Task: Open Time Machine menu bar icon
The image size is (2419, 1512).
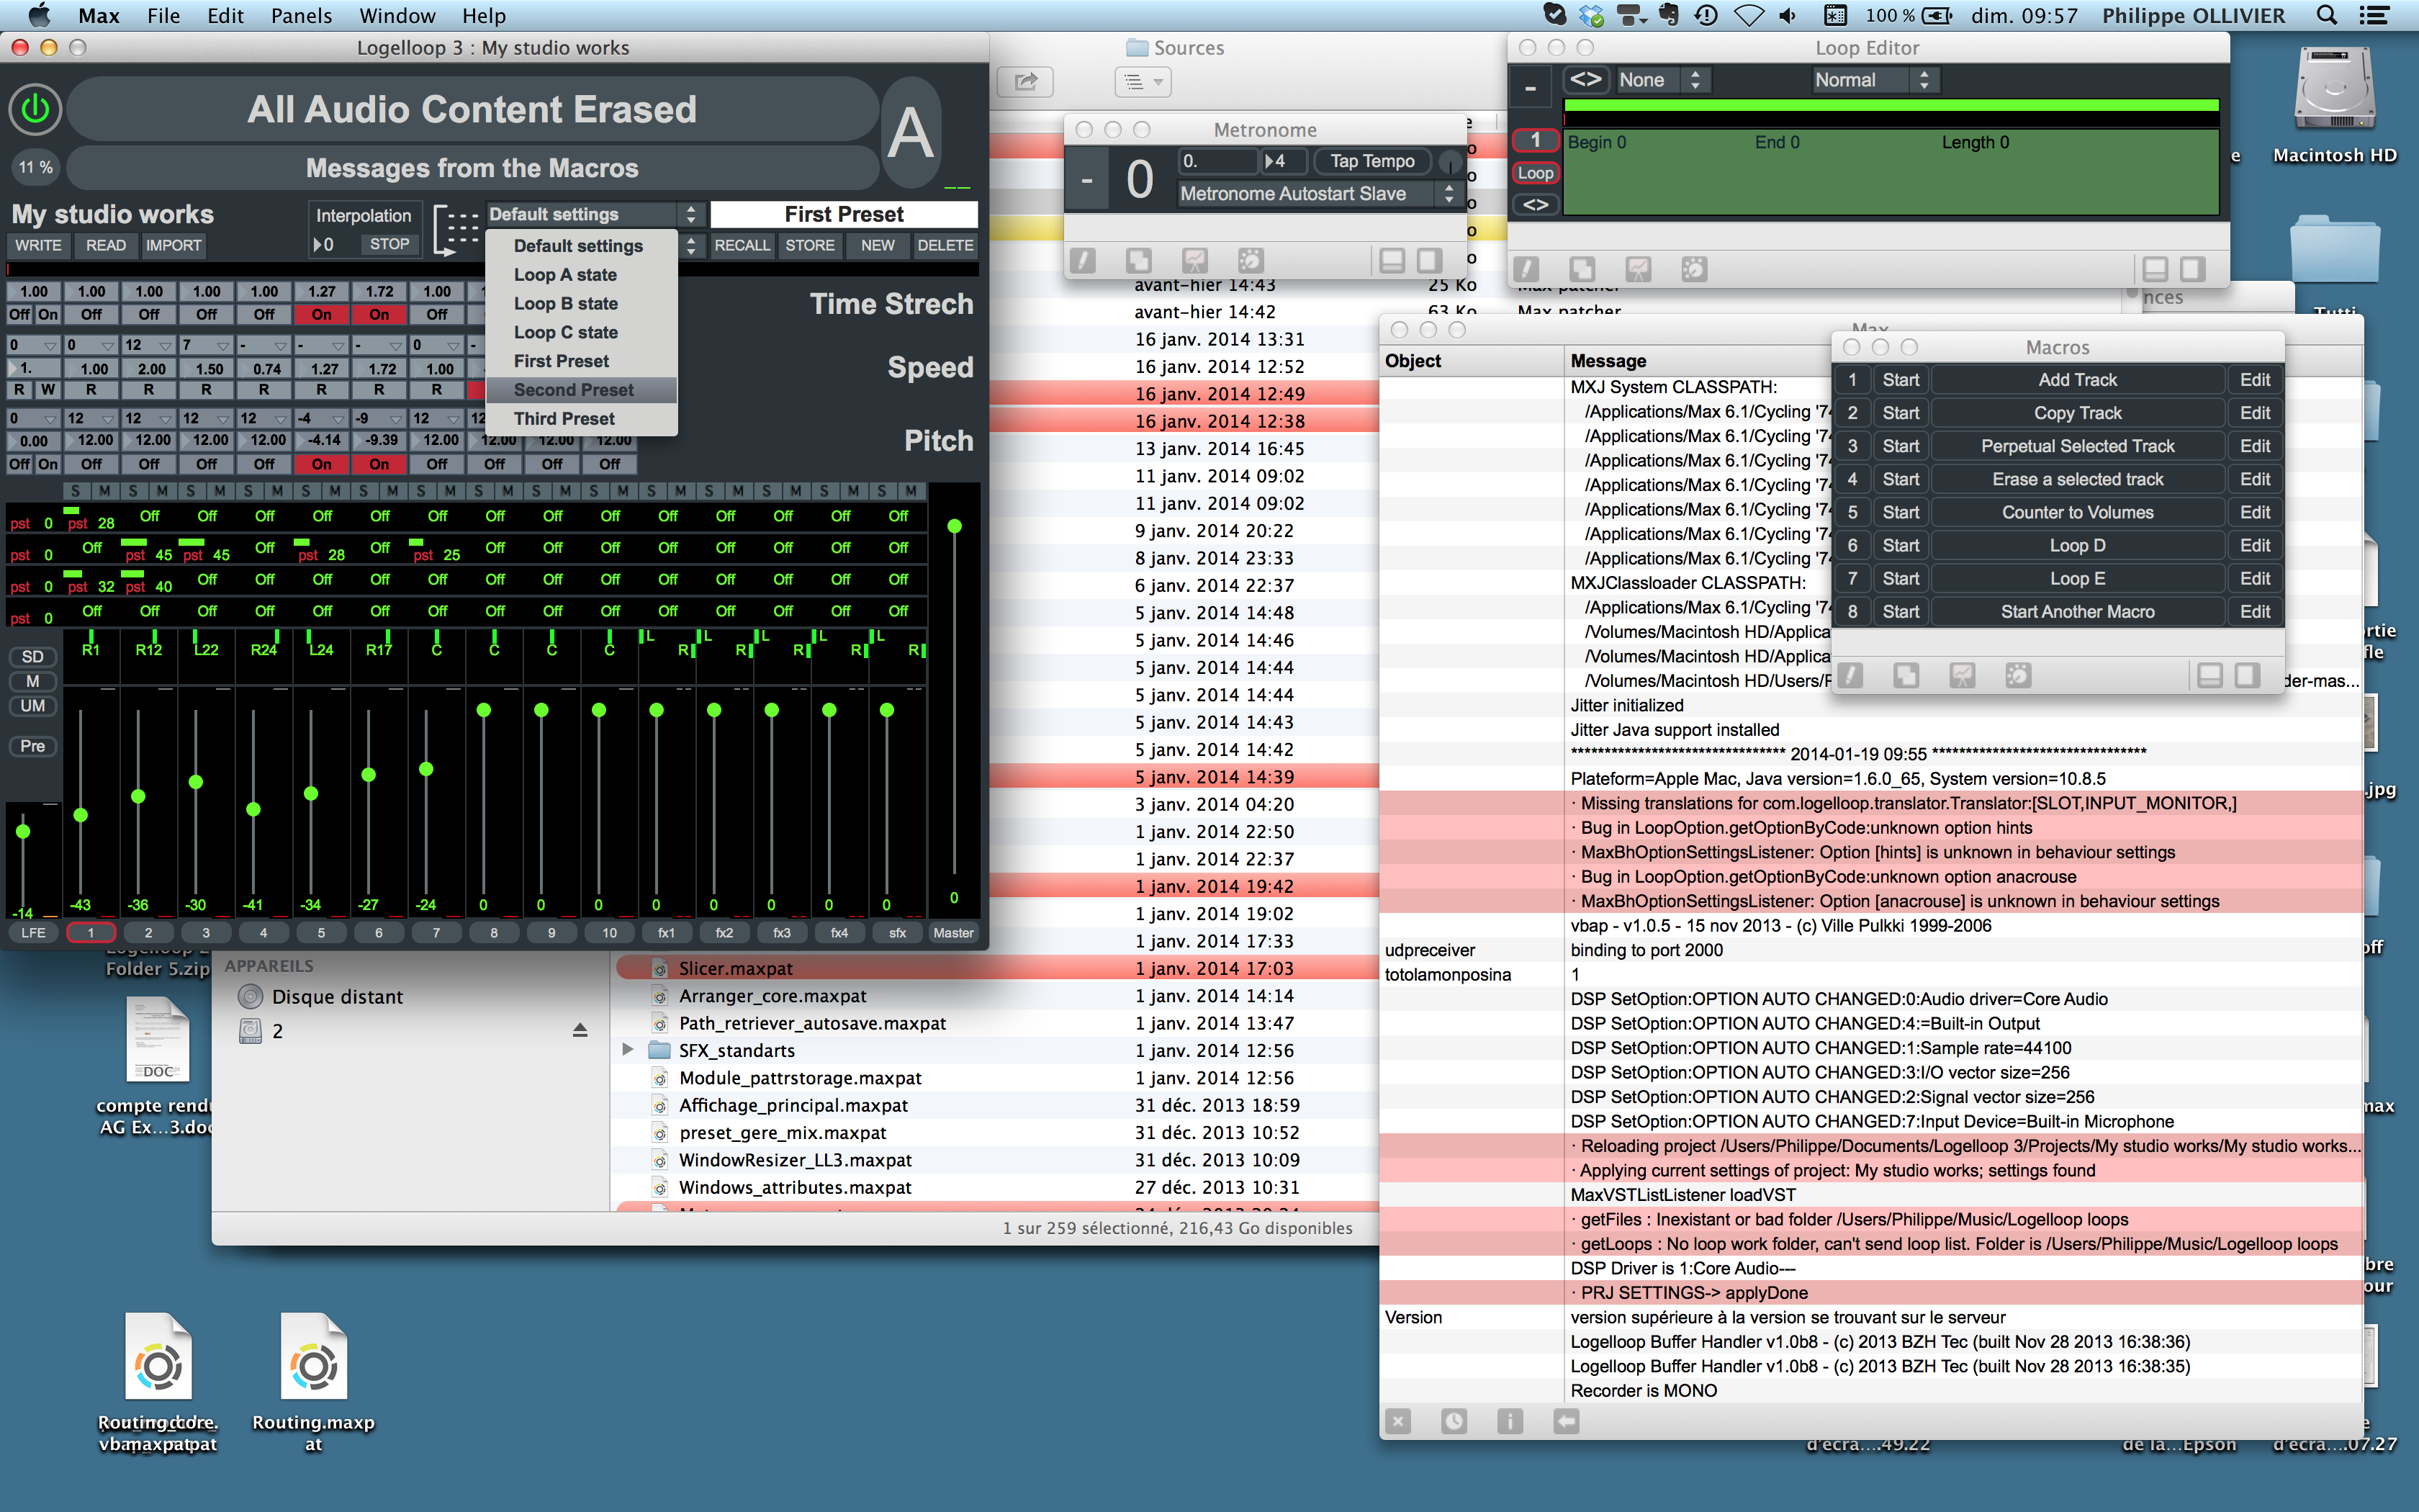Action: point(1706,15)
